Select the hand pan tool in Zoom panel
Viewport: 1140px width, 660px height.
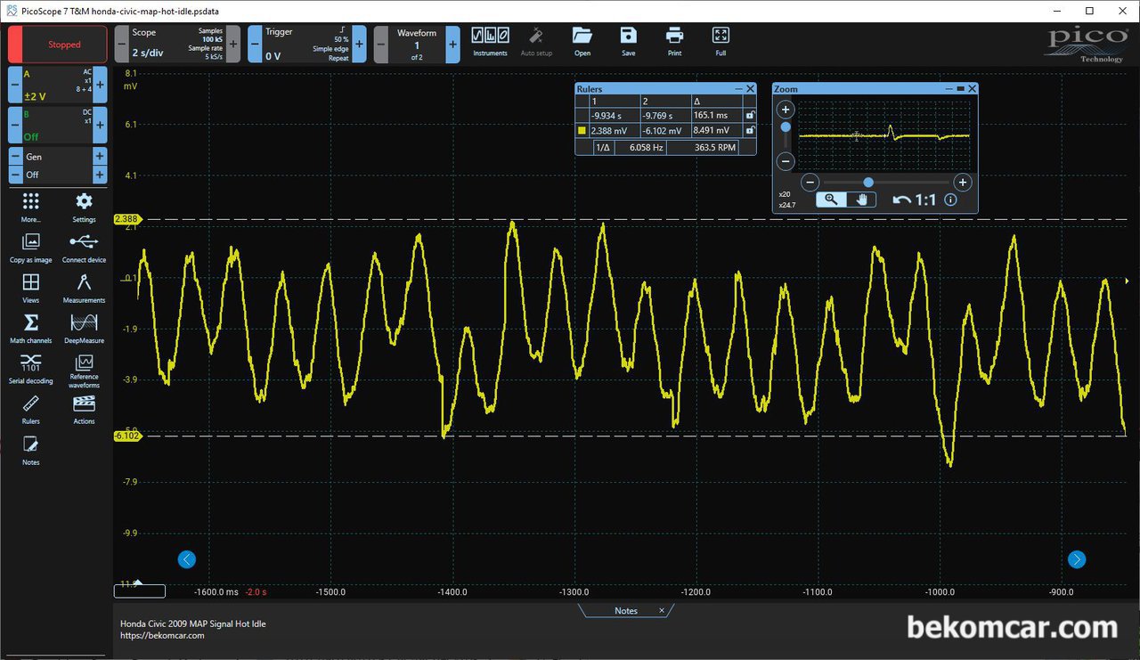861,200
